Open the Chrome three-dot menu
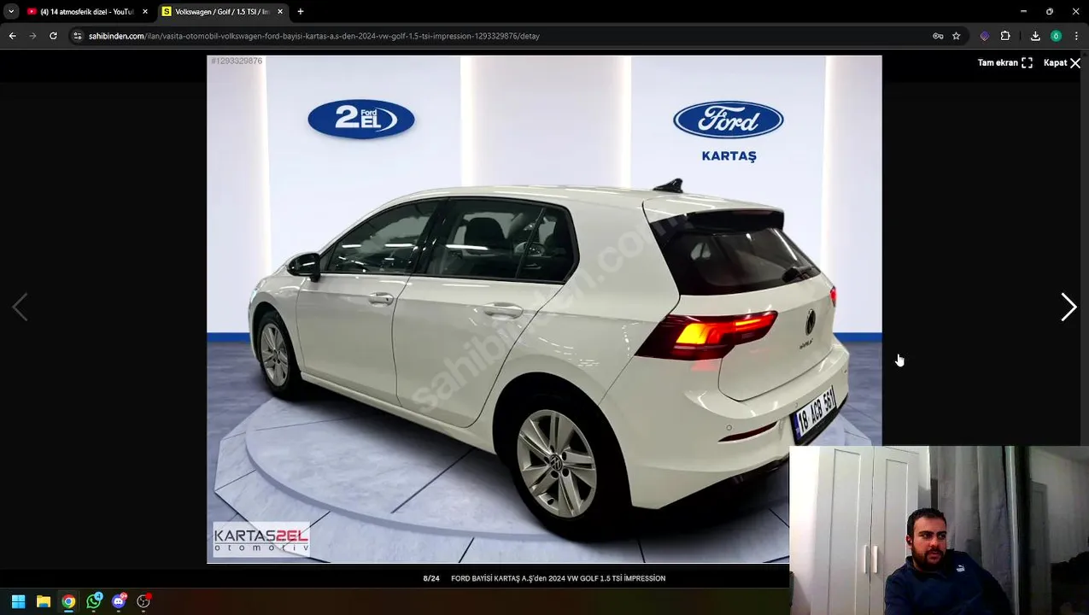The width and height of the screenshot is (1089, 615). tap(1075, 36)
